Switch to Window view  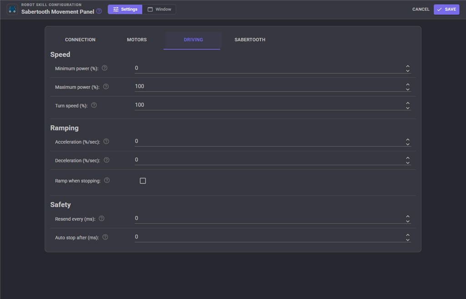[x=159, y=10]
